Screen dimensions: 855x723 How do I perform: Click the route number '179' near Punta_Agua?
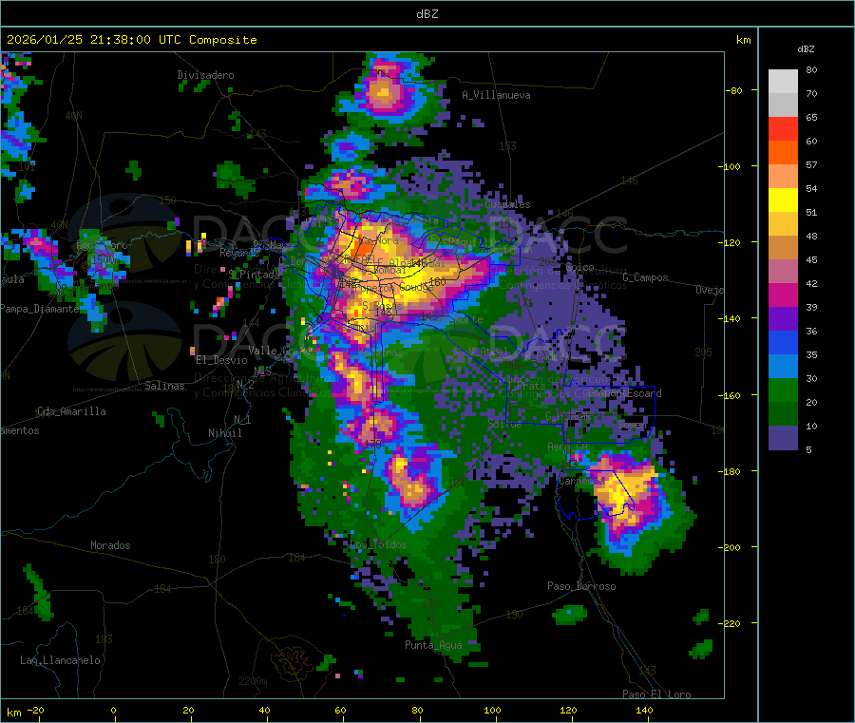click(x=430, y=603)
